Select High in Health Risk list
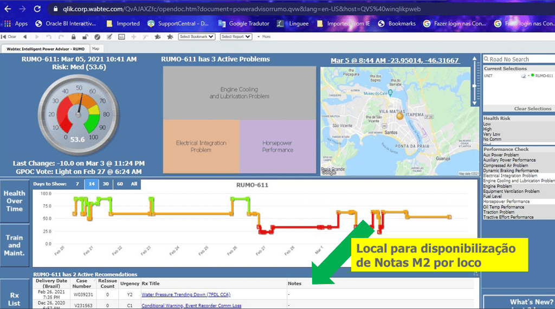Screen dimensions: 555x309 pyautogui.click(x=487, y=129)
